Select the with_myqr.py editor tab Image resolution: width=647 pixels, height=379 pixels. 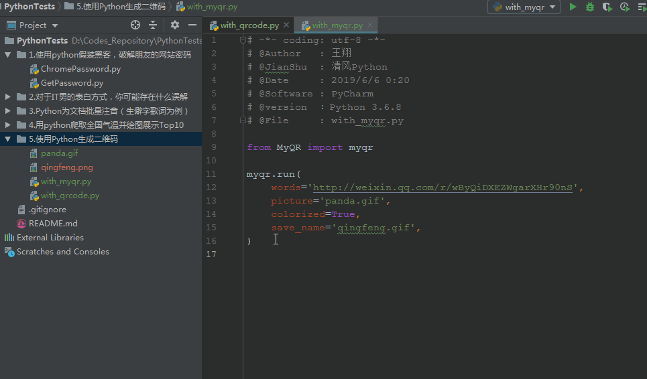(x=337, y=25)
